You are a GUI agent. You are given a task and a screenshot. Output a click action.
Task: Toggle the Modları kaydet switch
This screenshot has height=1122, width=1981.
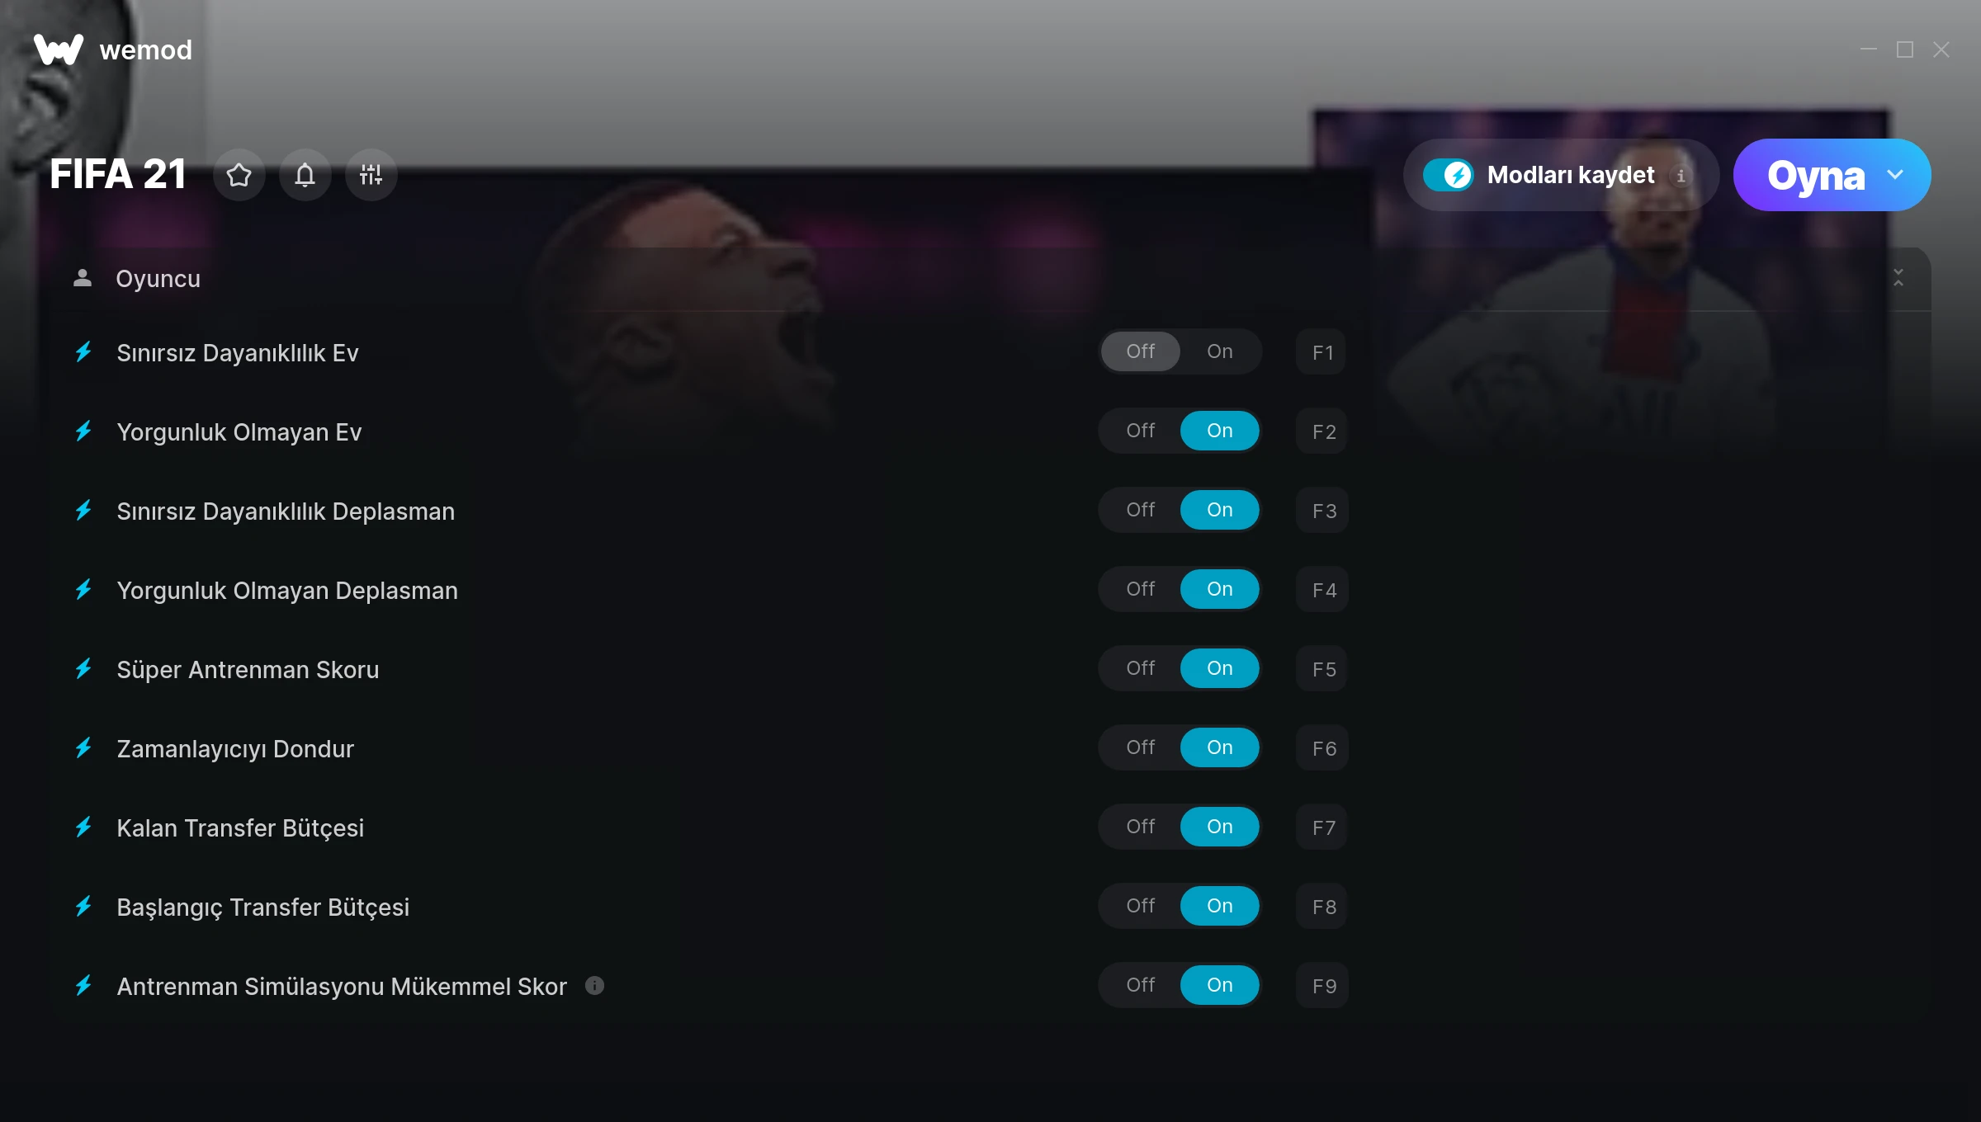tap(1448, 175)
